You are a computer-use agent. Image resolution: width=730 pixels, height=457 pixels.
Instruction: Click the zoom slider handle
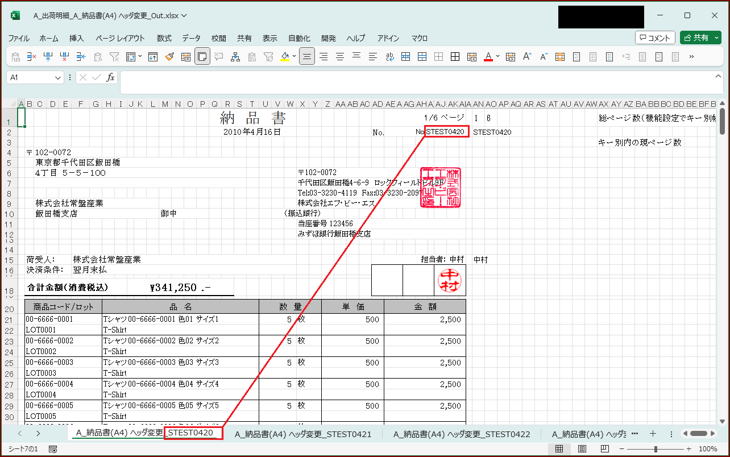656,449
